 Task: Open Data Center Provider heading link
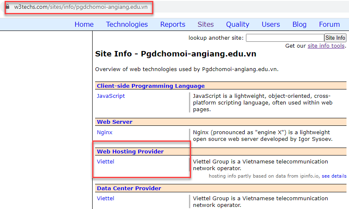[129, 188]
